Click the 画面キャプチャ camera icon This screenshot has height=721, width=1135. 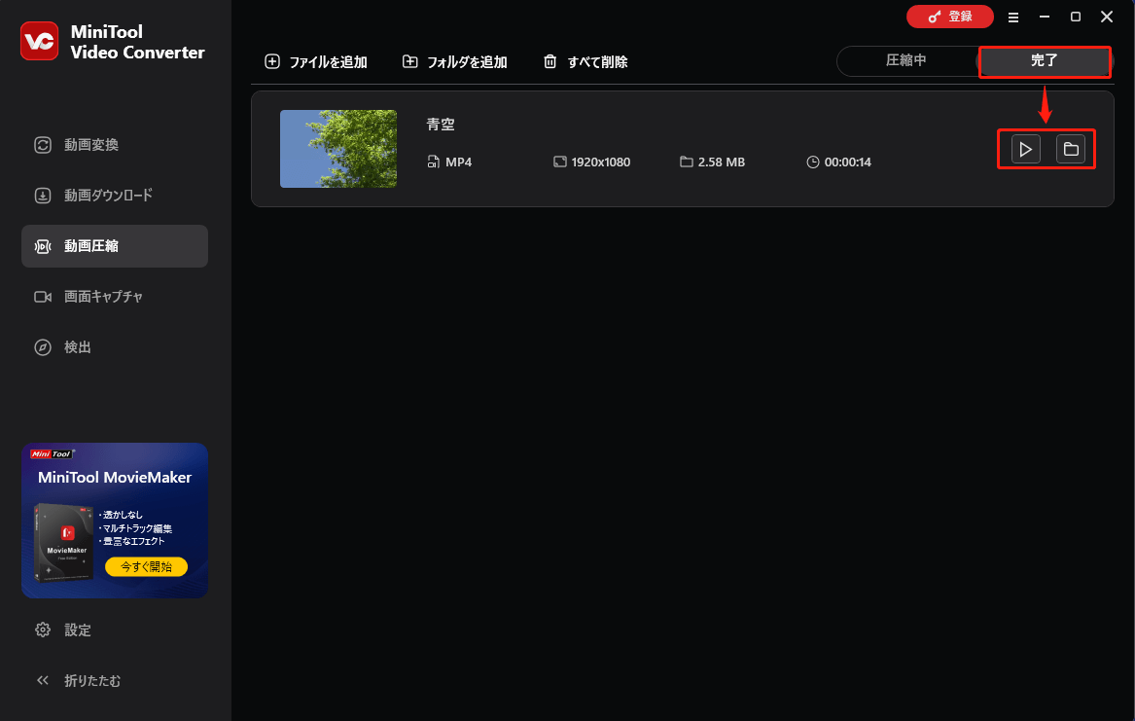click(x=43, y=297)
